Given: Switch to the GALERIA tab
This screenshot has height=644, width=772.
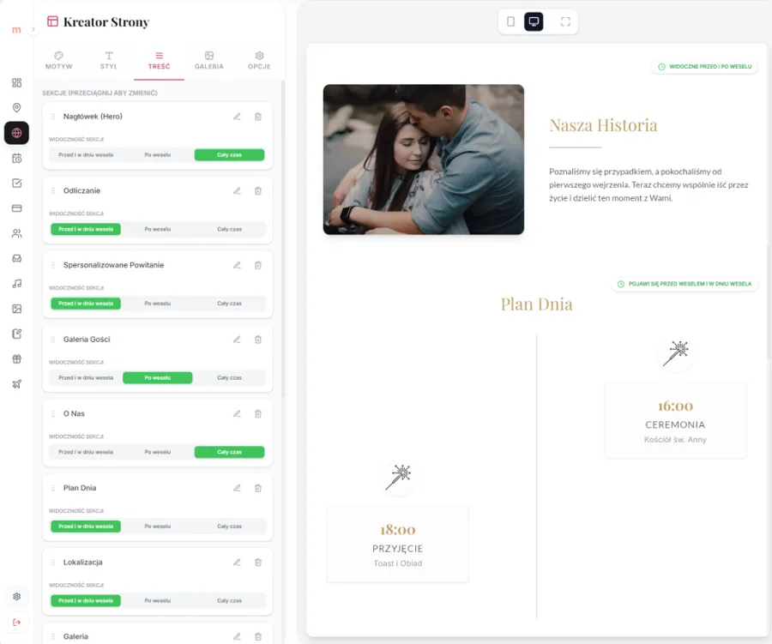Looking at the screenshot, I should pyautogui.click(x=208, y=60).
